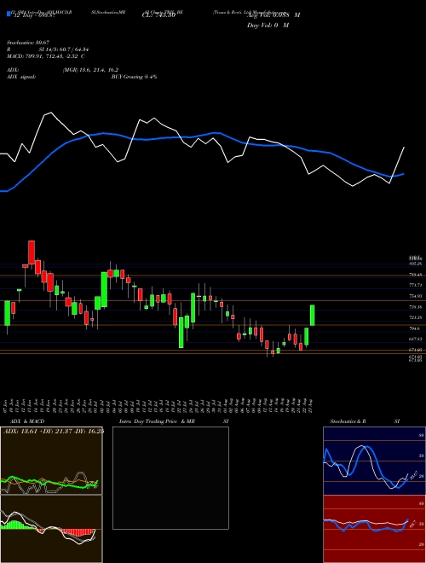
Task: Click the 'Day Vol: 0 M' readout
Action: 268,26
